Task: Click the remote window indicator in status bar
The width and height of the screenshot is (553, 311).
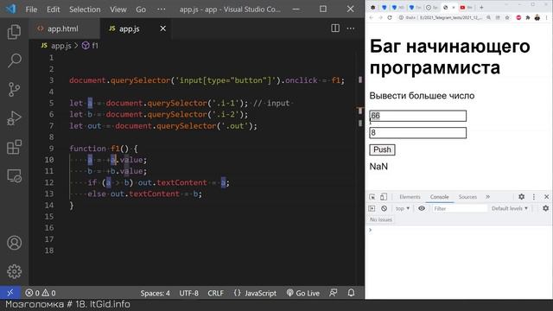Action: (x=10, y=293)
